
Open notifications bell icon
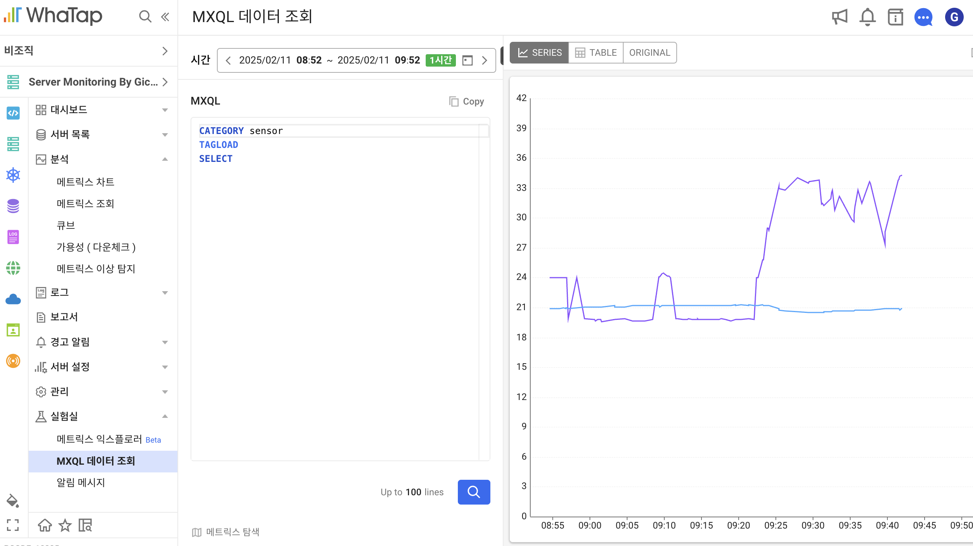click(867, 17)
